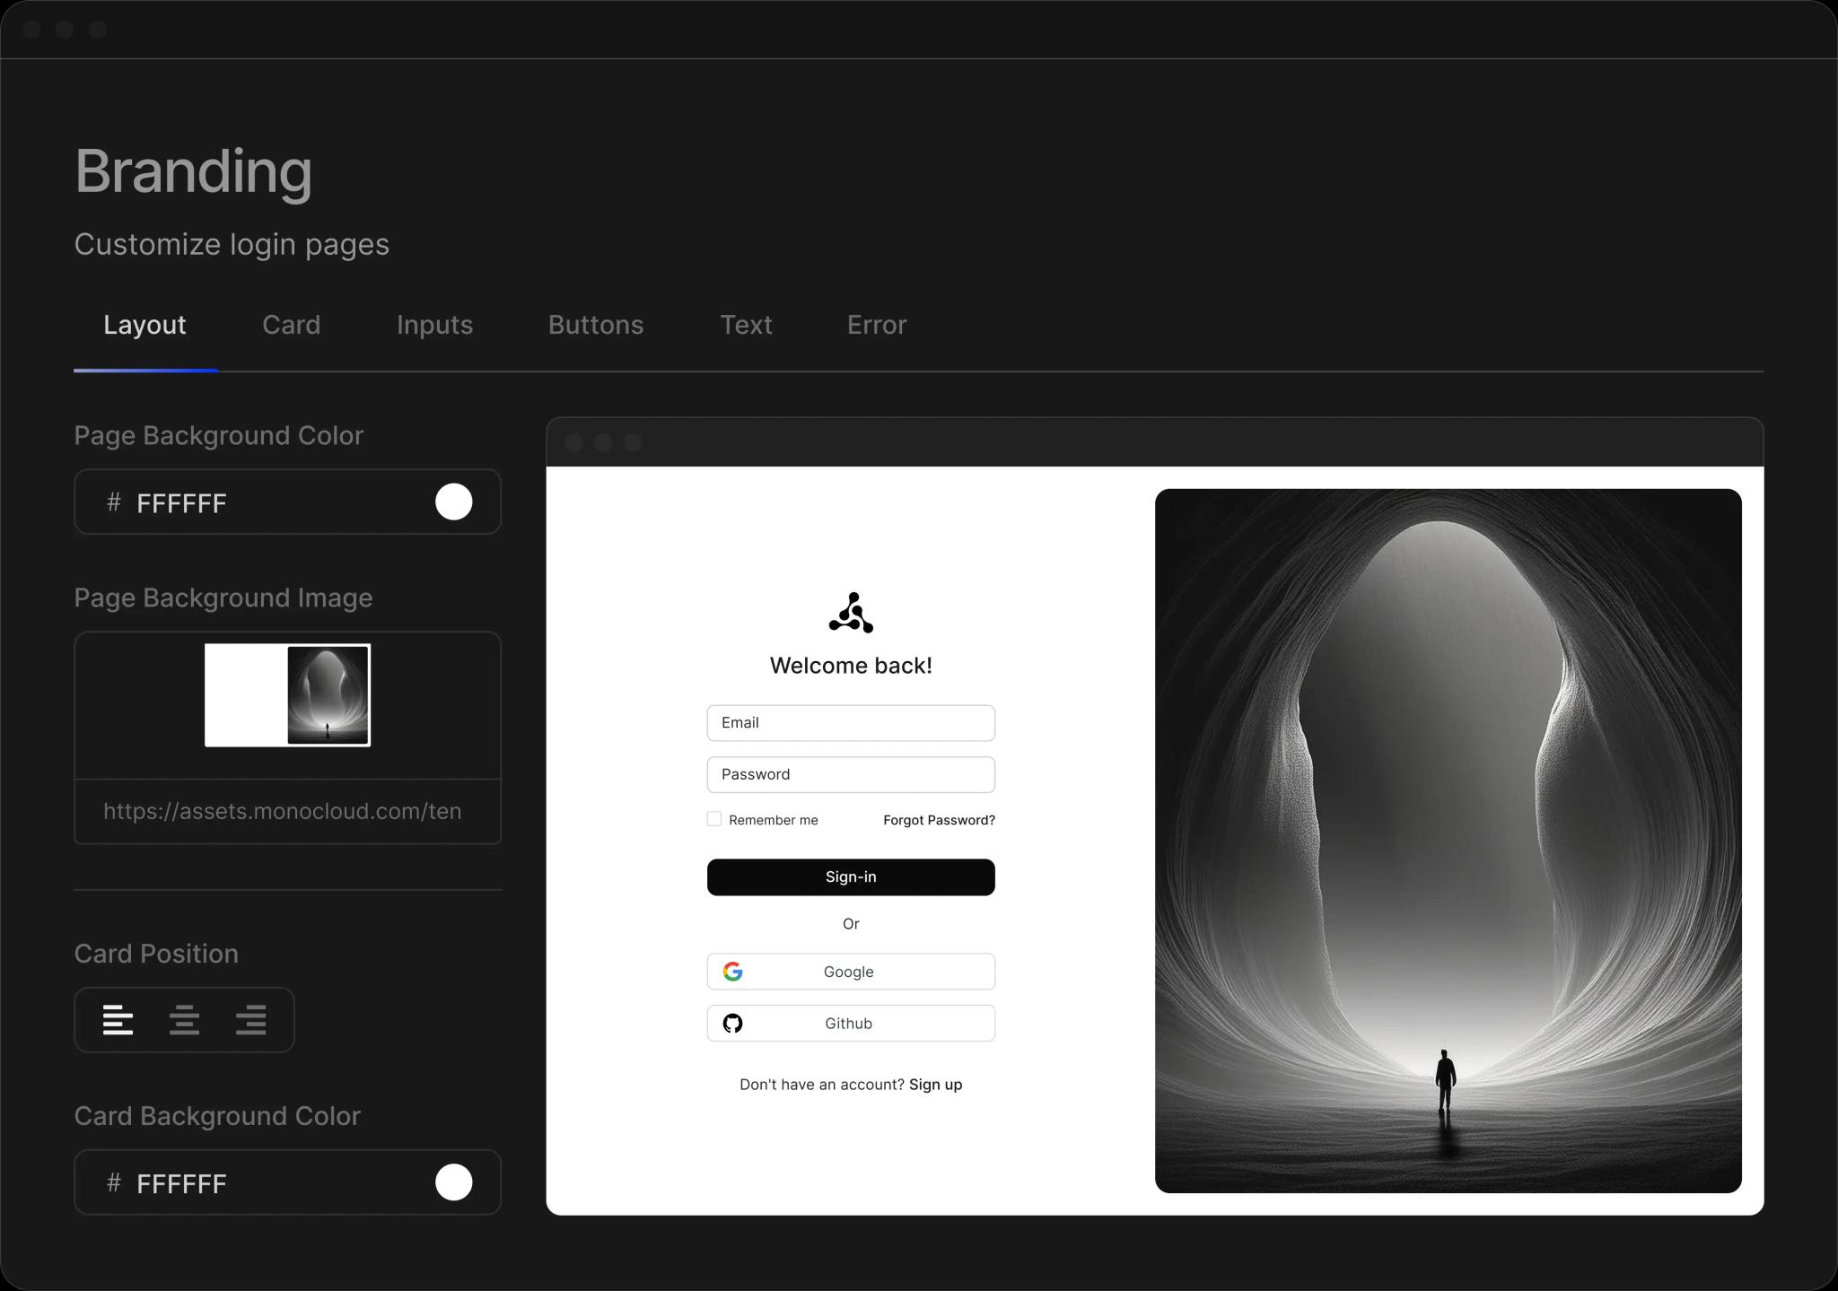Open the Error customization tab
Viewport: 1838px width, 1291px height.
click(875, 325)
